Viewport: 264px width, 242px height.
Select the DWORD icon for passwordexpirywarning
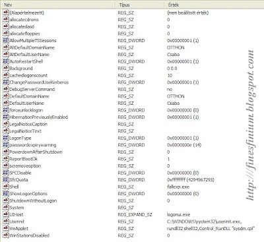tap(5, 145)
